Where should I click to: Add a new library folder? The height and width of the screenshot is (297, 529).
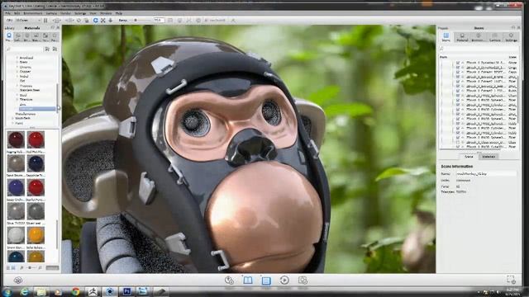47,49
